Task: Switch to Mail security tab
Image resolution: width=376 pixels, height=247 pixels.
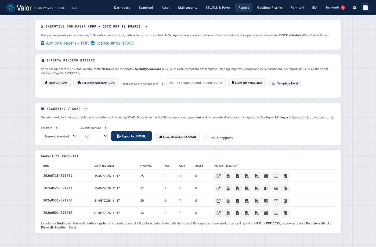Action: [x=188, y=8]
